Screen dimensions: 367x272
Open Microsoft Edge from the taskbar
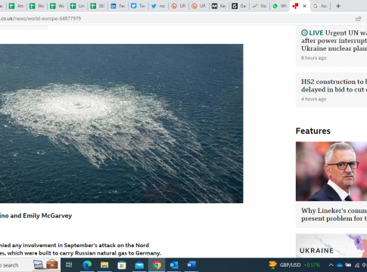87,265
